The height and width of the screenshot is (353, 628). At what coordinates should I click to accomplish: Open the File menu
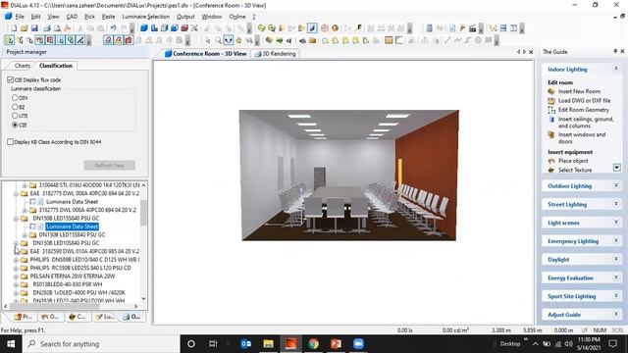pyautogui.click(x=20, y=17)
